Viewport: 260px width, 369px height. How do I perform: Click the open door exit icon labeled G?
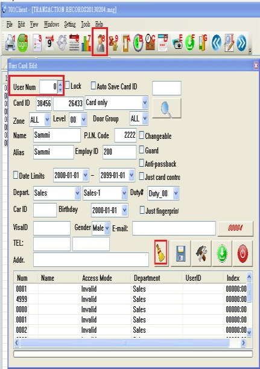click(x=203, y=43)
